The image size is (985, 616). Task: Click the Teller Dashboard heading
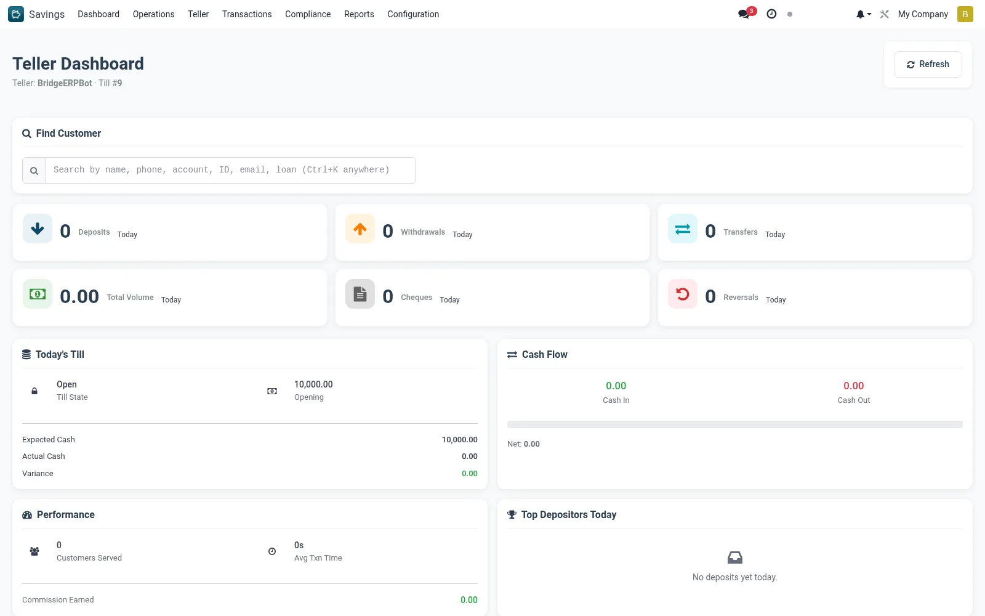pos(78,63)
